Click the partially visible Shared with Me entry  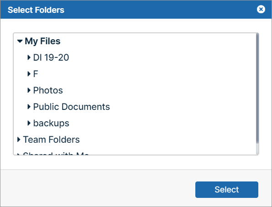coord(56,153)
